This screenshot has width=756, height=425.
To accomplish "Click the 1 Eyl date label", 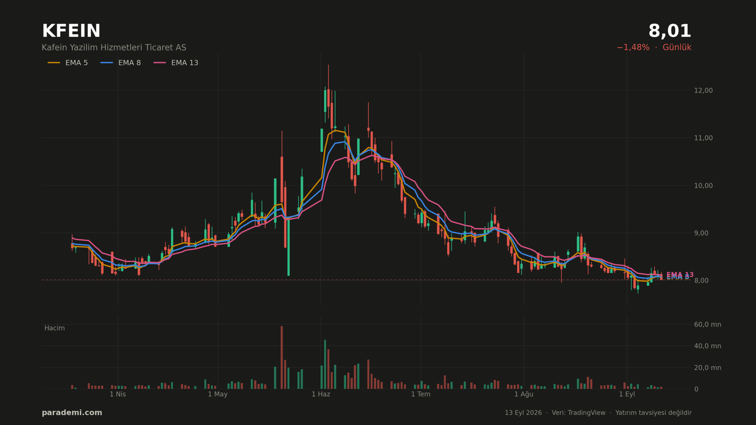I will click(627, 394).
